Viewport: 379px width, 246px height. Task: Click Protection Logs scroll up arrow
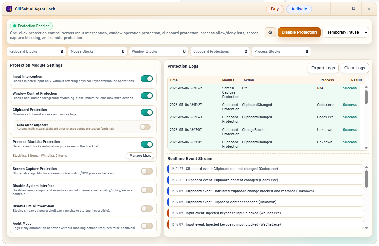point(366,87)
